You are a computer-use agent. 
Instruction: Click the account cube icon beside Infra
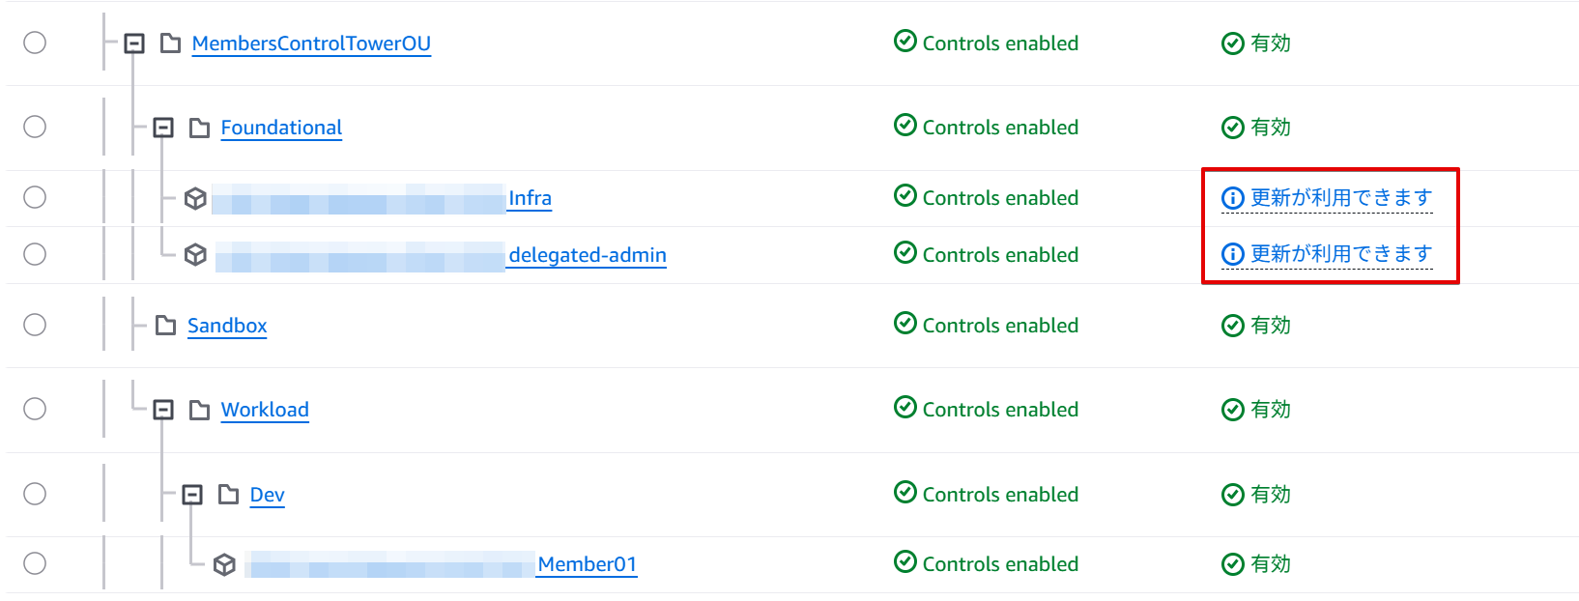pyautogui.click(x=195, y=198)
